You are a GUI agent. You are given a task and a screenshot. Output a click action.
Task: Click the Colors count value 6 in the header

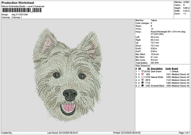tap(184, 5)
